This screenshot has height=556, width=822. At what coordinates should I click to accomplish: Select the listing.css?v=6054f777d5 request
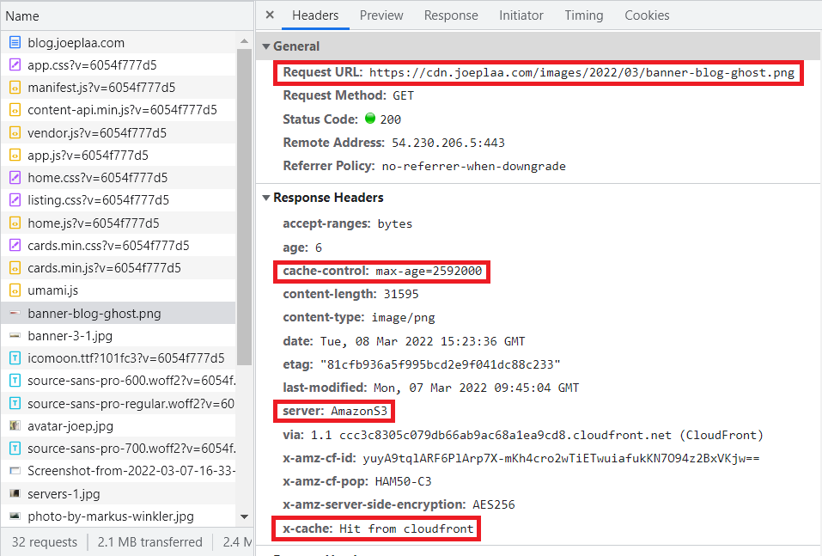click(x=119, y=200)
